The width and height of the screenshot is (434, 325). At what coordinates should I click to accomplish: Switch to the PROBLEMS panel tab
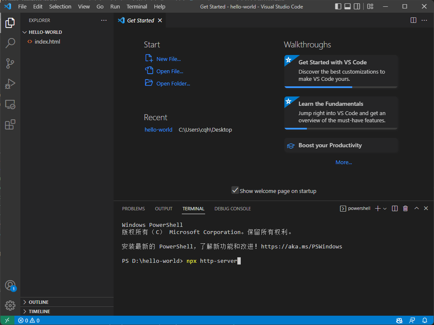click(x=134, y=209)
